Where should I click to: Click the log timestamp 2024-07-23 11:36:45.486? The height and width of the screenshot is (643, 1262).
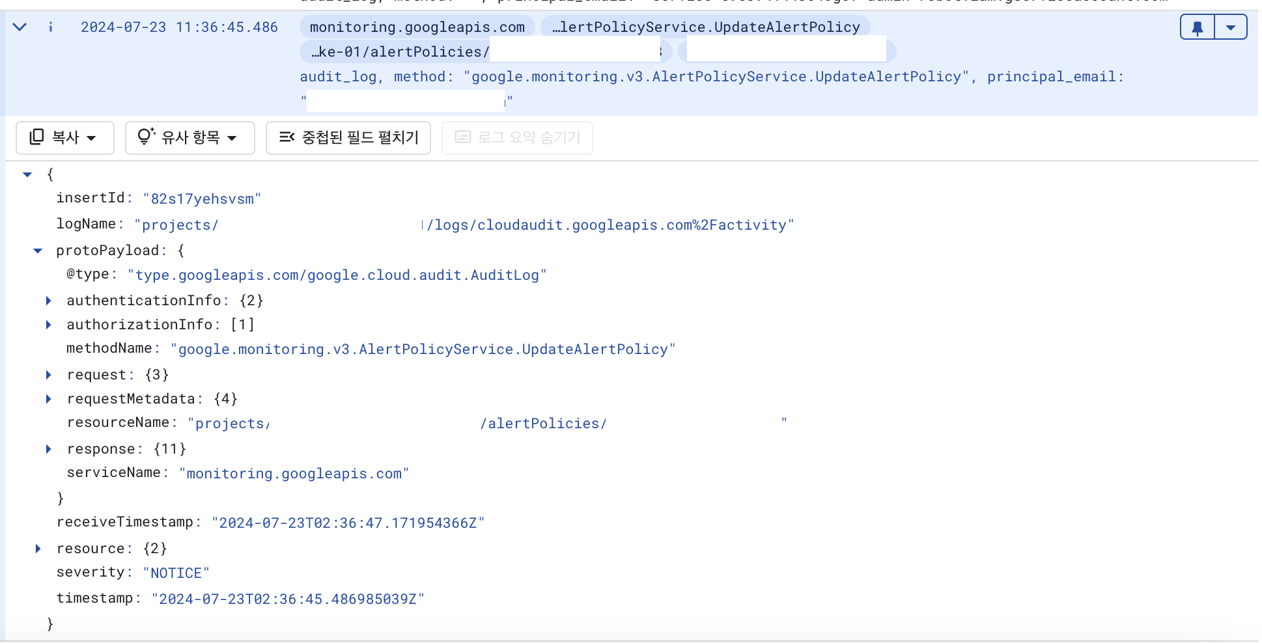[x=179, y=27]
